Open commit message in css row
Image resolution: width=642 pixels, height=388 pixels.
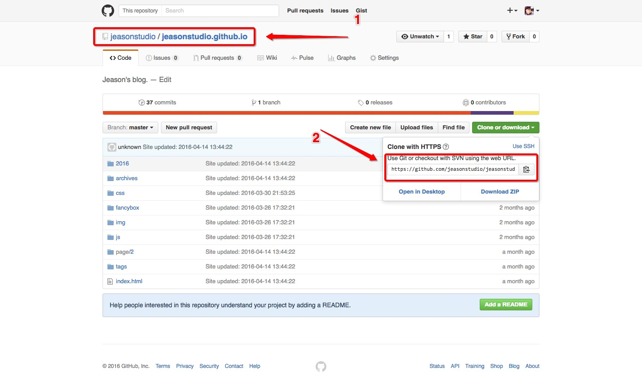click(x=250, y=193)
